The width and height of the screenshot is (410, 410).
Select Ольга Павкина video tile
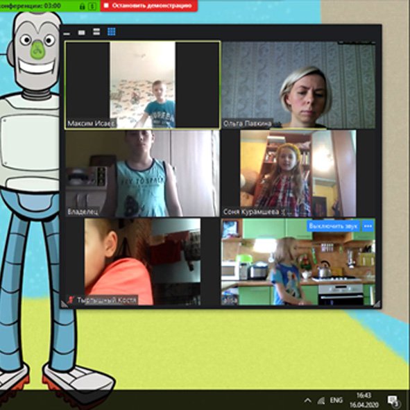click(298, 85)
